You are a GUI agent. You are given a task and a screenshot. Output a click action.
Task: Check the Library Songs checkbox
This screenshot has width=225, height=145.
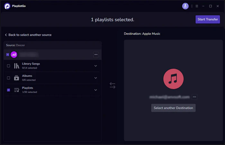coord(8,66)
